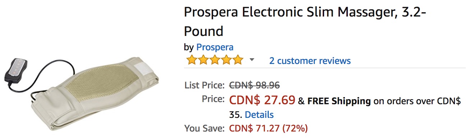Expand the star rating breakdown arrow
470x138 pixels.
(252, 60)
